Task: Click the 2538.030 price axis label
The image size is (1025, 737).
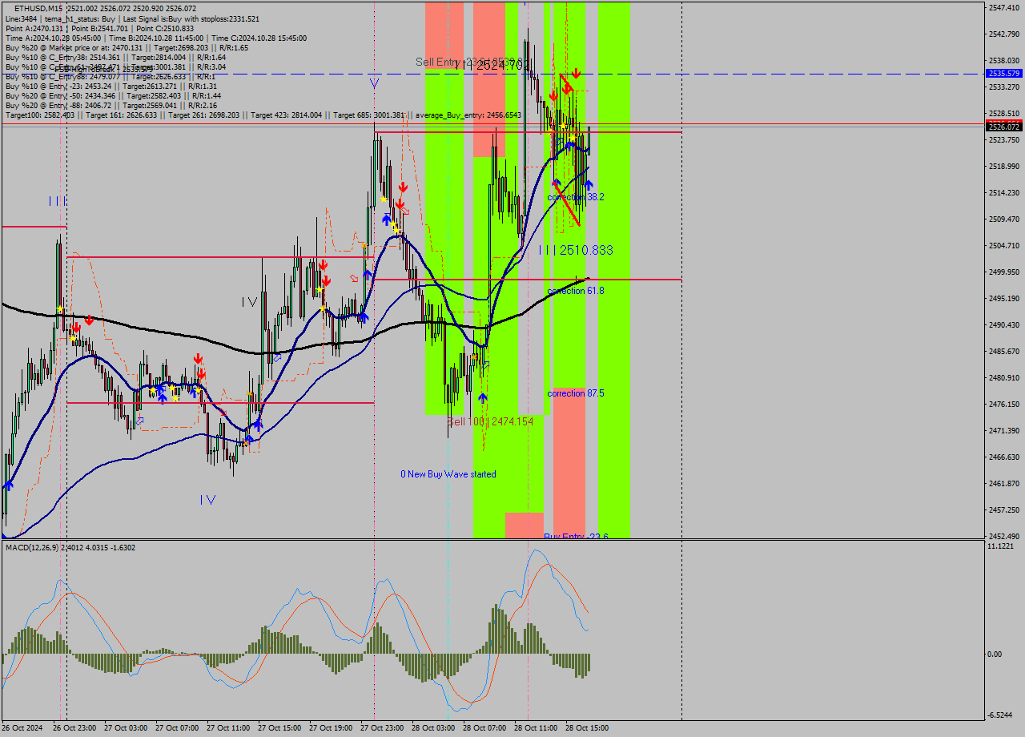Action: point(1004,60)
